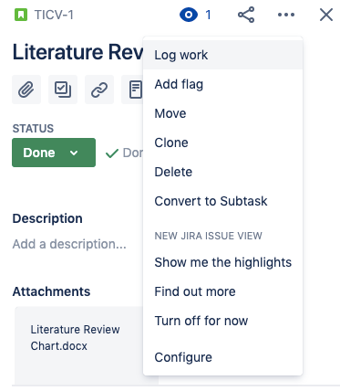
Task: Choose Convert to Subtask
Action: click(222, 201)
